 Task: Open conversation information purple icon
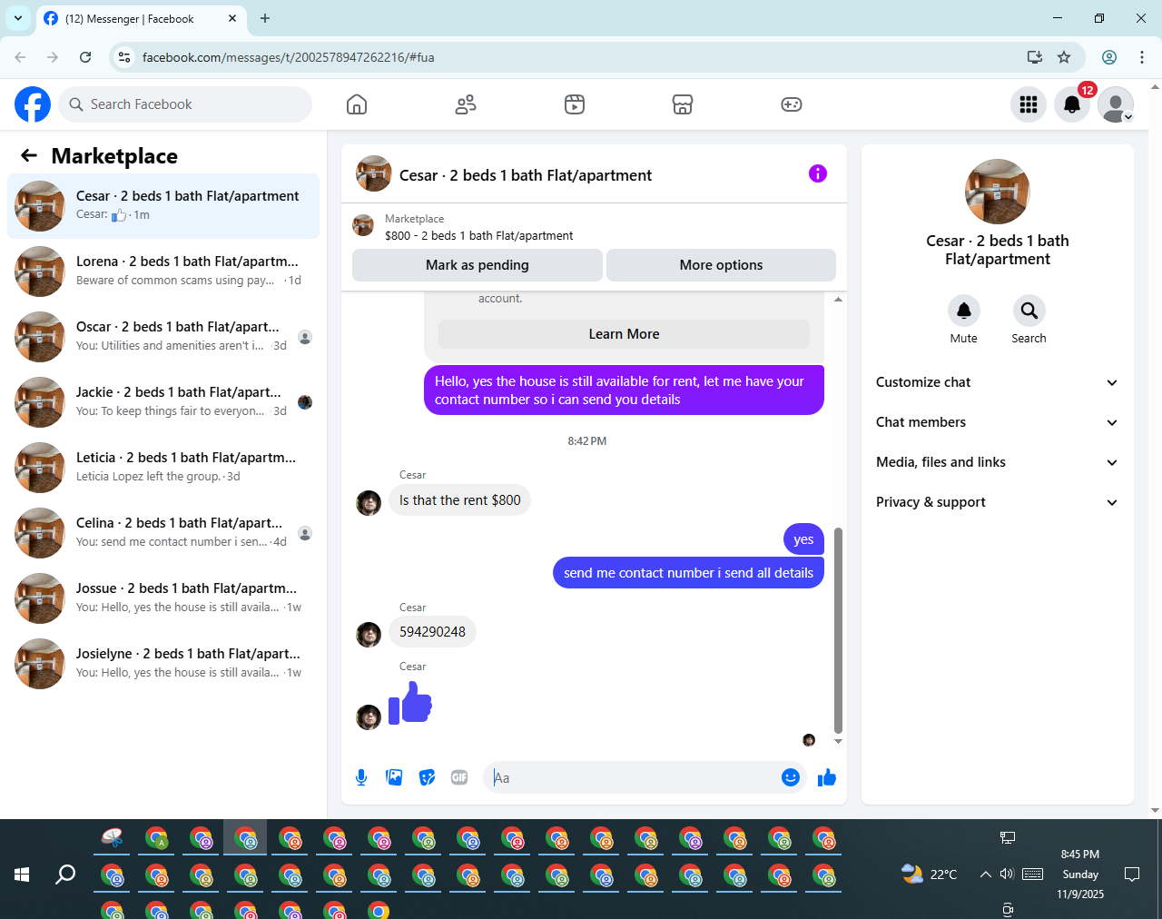[818, 173]
